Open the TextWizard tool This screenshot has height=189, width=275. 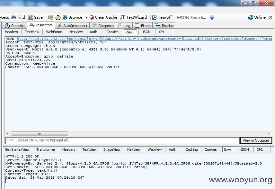coord(134,17)
